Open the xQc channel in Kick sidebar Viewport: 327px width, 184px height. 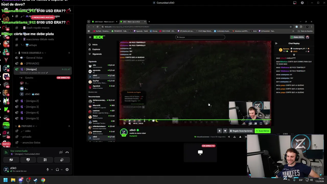102,66
